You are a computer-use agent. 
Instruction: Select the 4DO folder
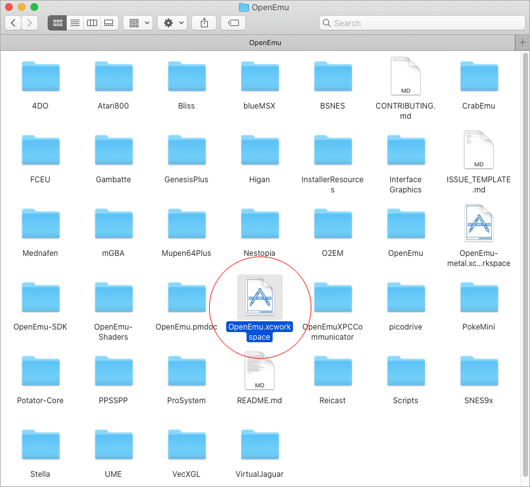pos(41,76)
